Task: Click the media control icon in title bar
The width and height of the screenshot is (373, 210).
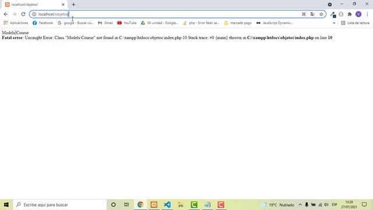Action: click(x=330, y=5)
